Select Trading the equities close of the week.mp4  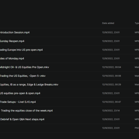[x=26, y=111]
